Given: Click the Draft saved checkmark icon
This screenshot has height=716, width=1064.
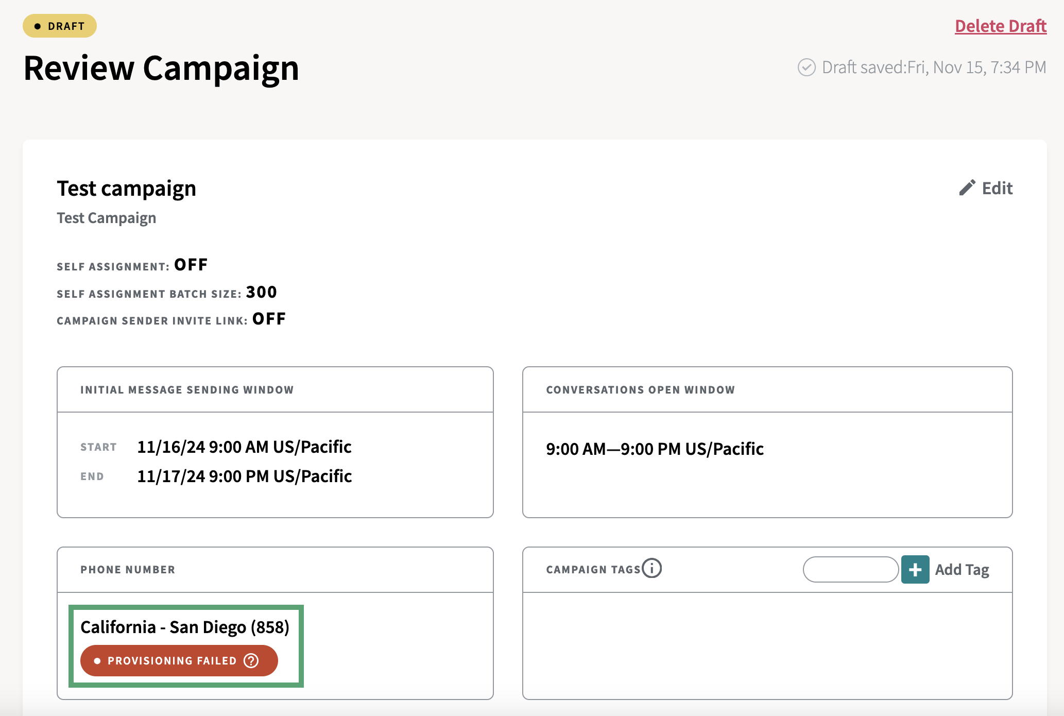Looking at the screenshot, I should click(x=806, y=67).
